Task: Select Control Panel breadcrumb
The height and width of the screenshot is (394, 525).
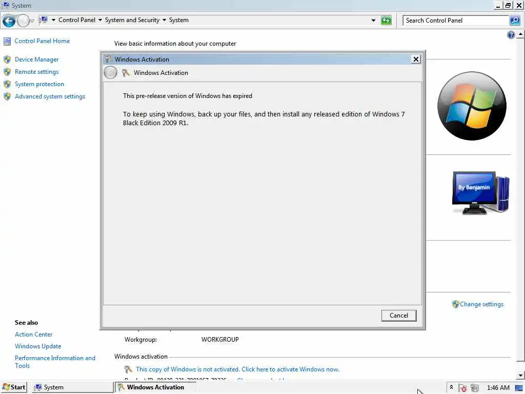Action: [77, 20]
